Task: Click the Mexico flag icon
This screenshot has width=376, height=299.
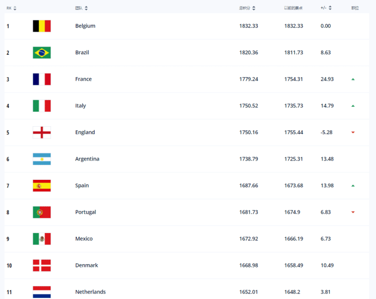Action: tap(41, 239)
